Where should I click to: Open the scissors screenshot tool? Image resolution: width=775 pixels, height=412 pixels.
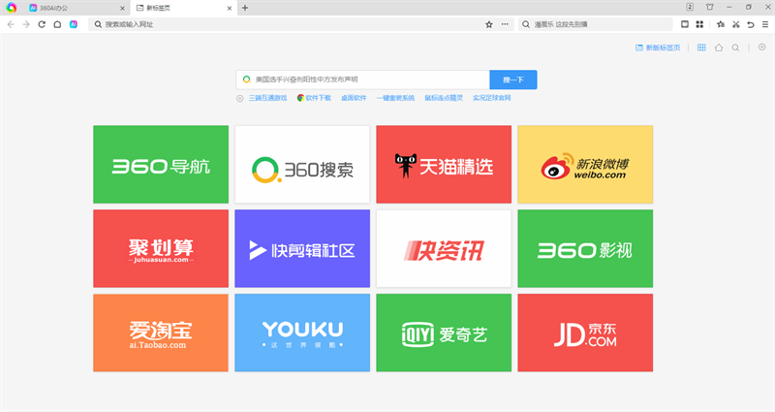coord(735,24)
